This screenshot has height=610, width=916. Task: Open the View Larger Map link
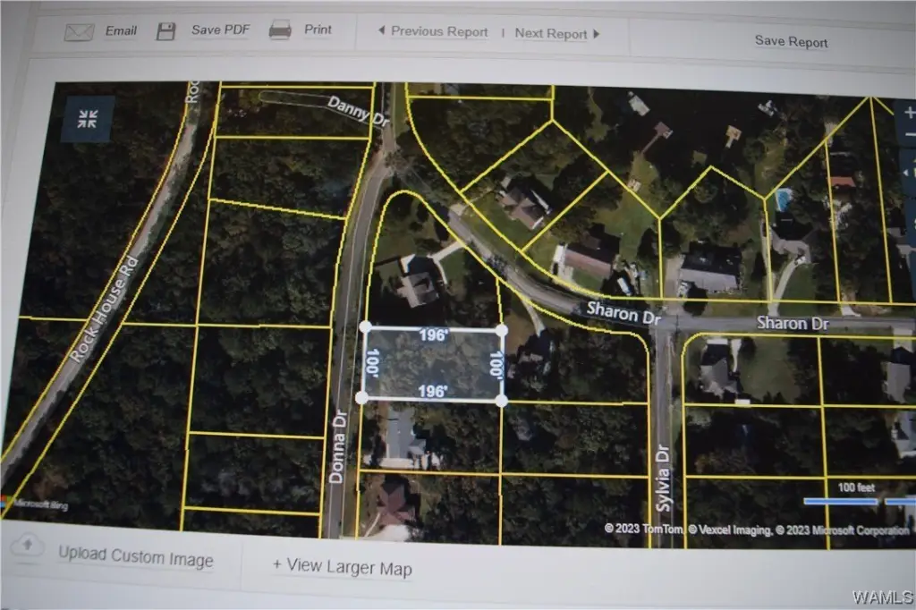[x=343, y=566]
